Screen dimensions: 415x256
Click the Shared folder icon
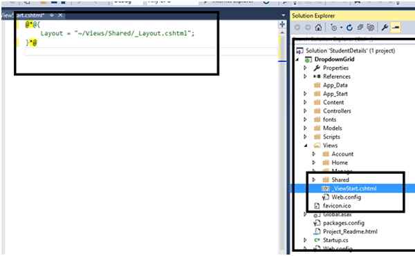pyautogui.click(x=326, y=179)
